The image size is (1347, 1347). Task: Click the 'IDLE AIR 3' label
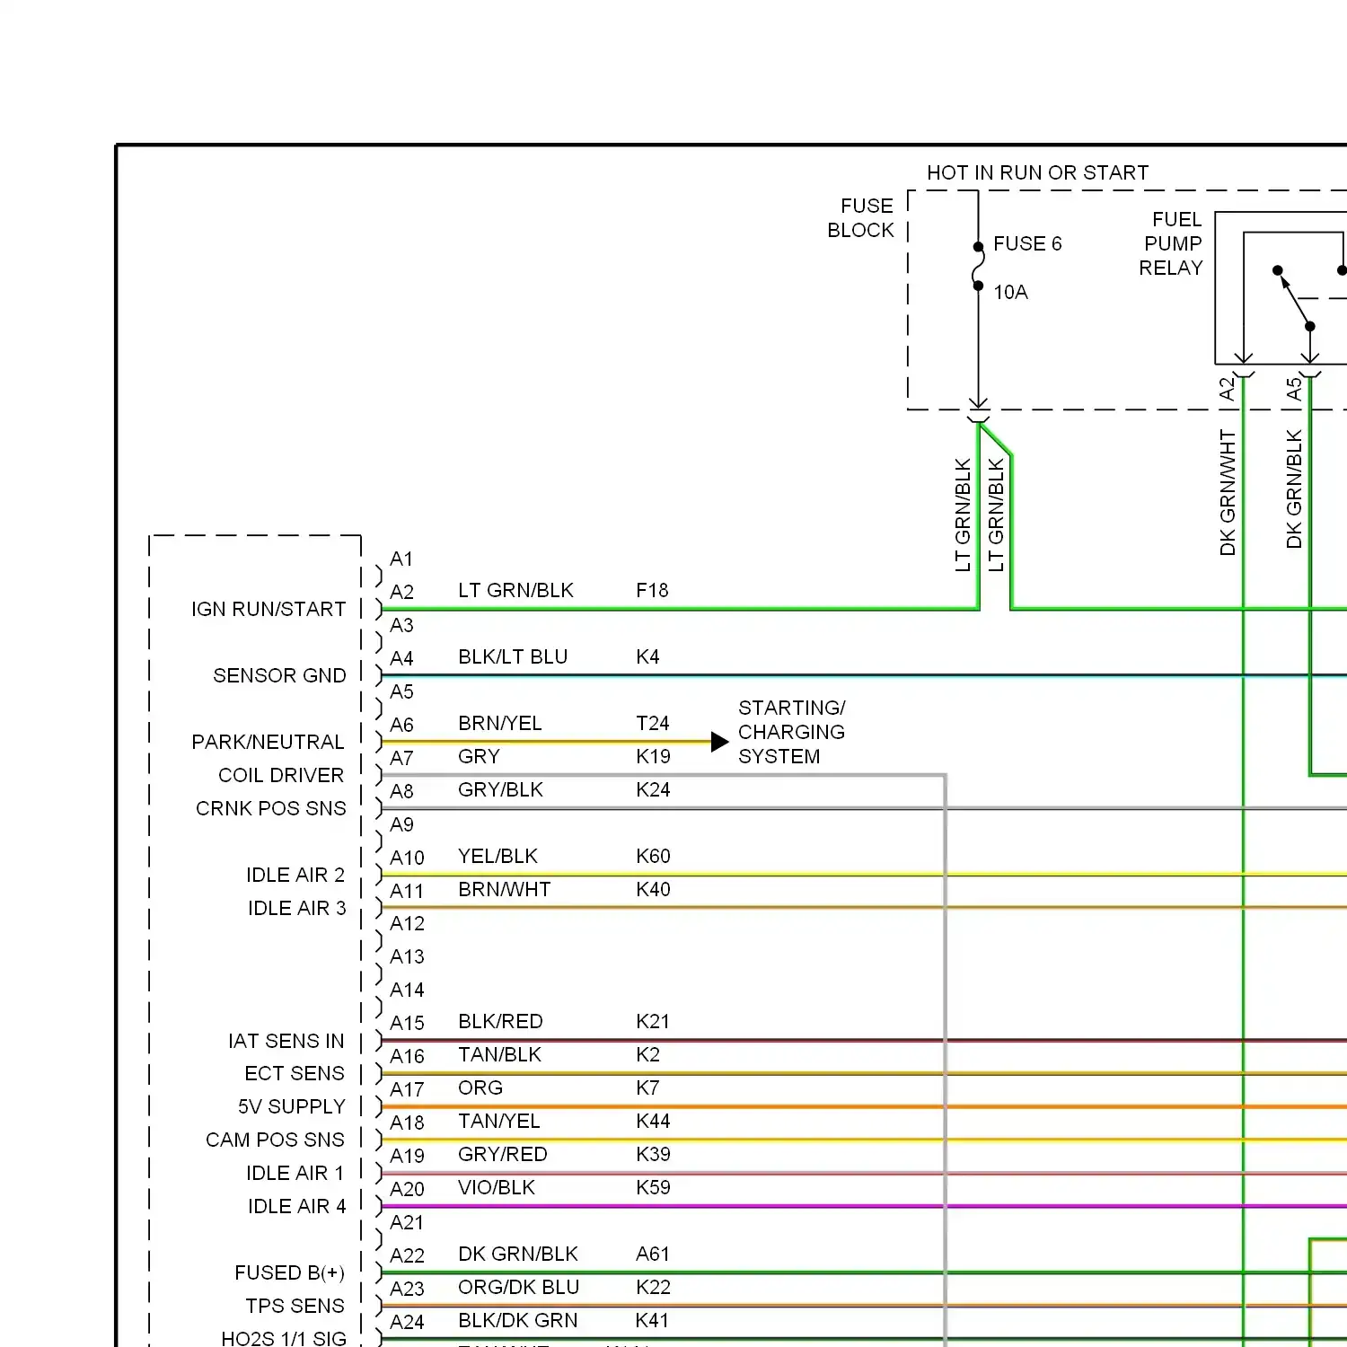296,908
